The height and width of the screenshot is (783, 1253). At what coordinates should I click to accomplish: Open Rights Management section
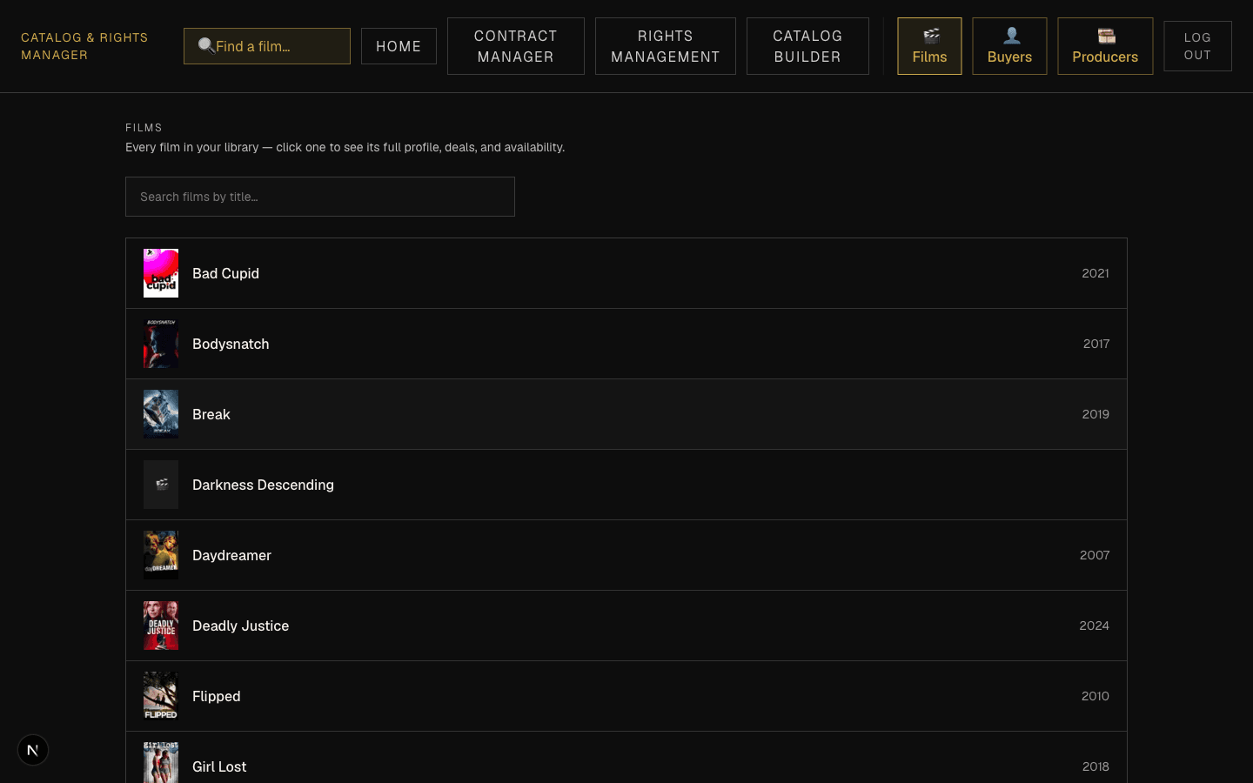point(666,46)
